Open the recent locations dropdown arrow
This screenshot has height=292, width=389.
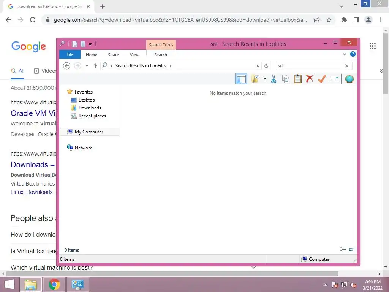pyautogui.click(x=87, y=66)
